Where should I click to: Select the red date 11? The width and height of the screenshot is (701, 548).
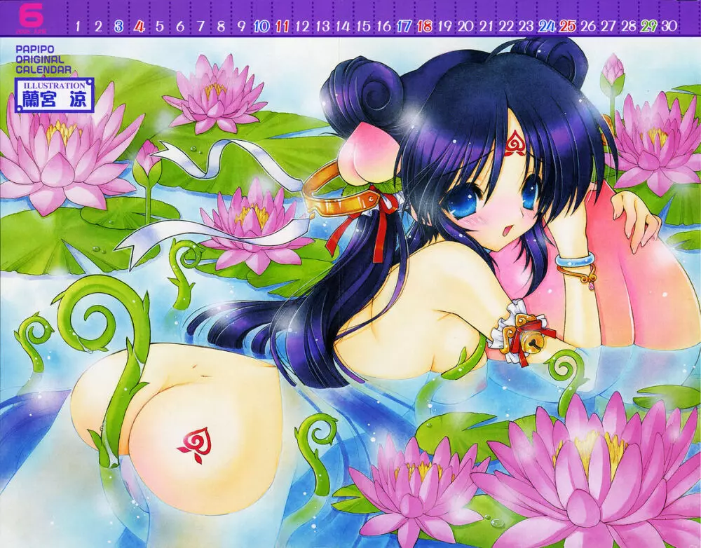[x=283, y=27]
